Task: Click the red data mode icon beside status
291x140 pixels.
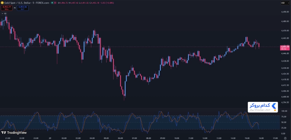Action: click(55, 3)
